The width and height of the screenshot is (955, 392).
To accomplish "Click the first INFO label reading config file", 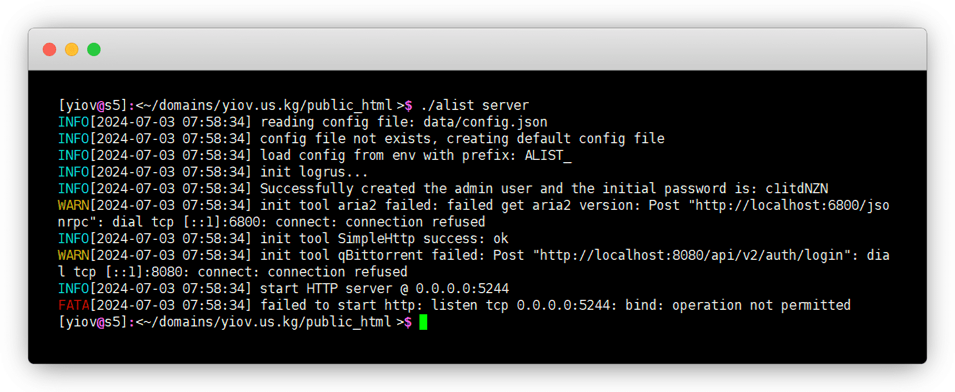I will tap(73, 122).
